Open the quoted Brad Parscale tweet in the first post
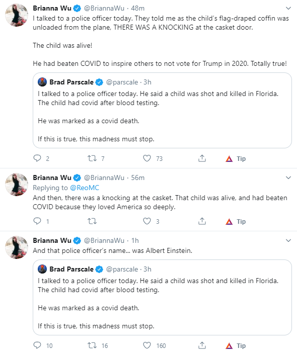The width and height of the screenshot is (297, 353). [x=162, y=110]
